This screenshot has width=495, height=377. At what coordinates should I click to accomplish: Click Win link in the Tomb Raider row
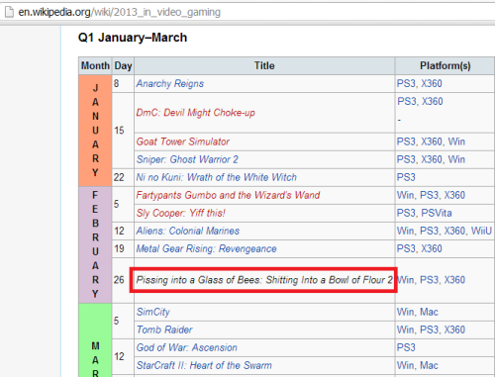coord(405,330)
